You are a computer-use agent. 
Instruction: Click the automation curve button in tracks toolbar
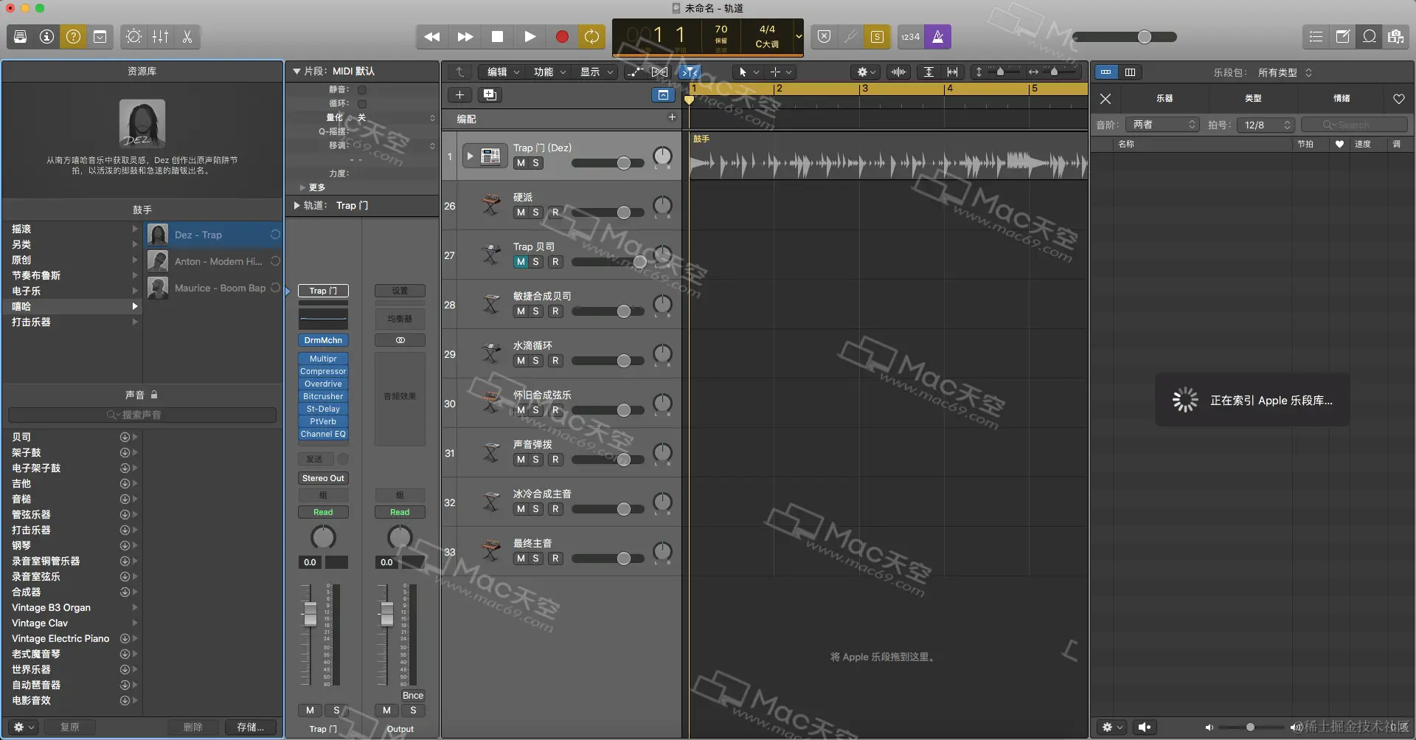634,72
